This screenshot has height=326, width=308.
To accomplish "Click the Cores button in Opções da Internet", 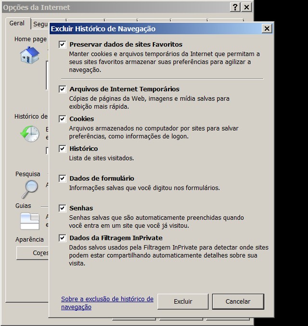I will coord(33,253).
